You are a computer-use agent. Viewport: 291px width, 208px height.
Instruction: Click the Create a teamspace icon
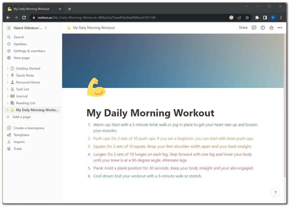click(x=9, y=128)
